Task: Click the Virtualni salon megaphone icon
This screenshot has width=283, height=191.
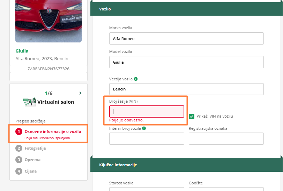Action: click(29, 102)
